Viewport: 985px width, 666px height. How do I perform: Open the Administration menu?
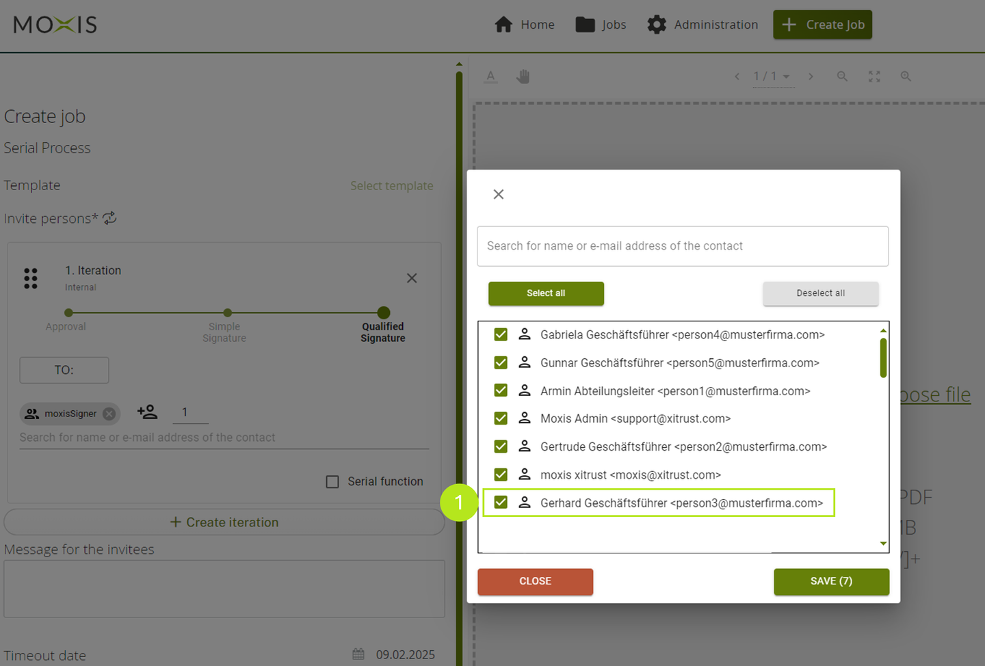[702, 25]
